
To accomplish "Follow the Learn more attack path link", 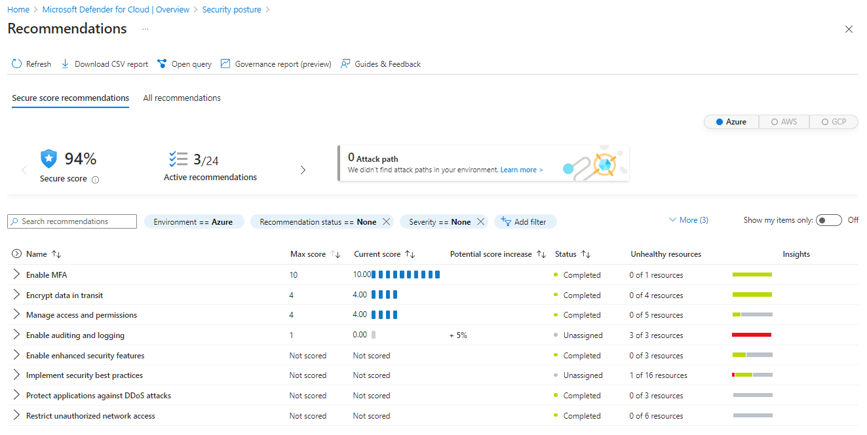I will pos(521,170).
